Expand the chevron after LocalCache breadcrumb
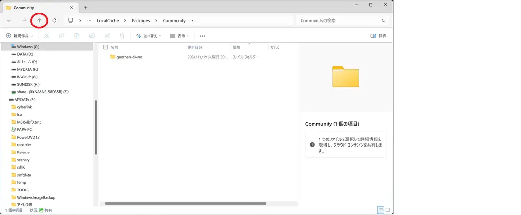This screenshot has height=215, width=521. [125, 21]
